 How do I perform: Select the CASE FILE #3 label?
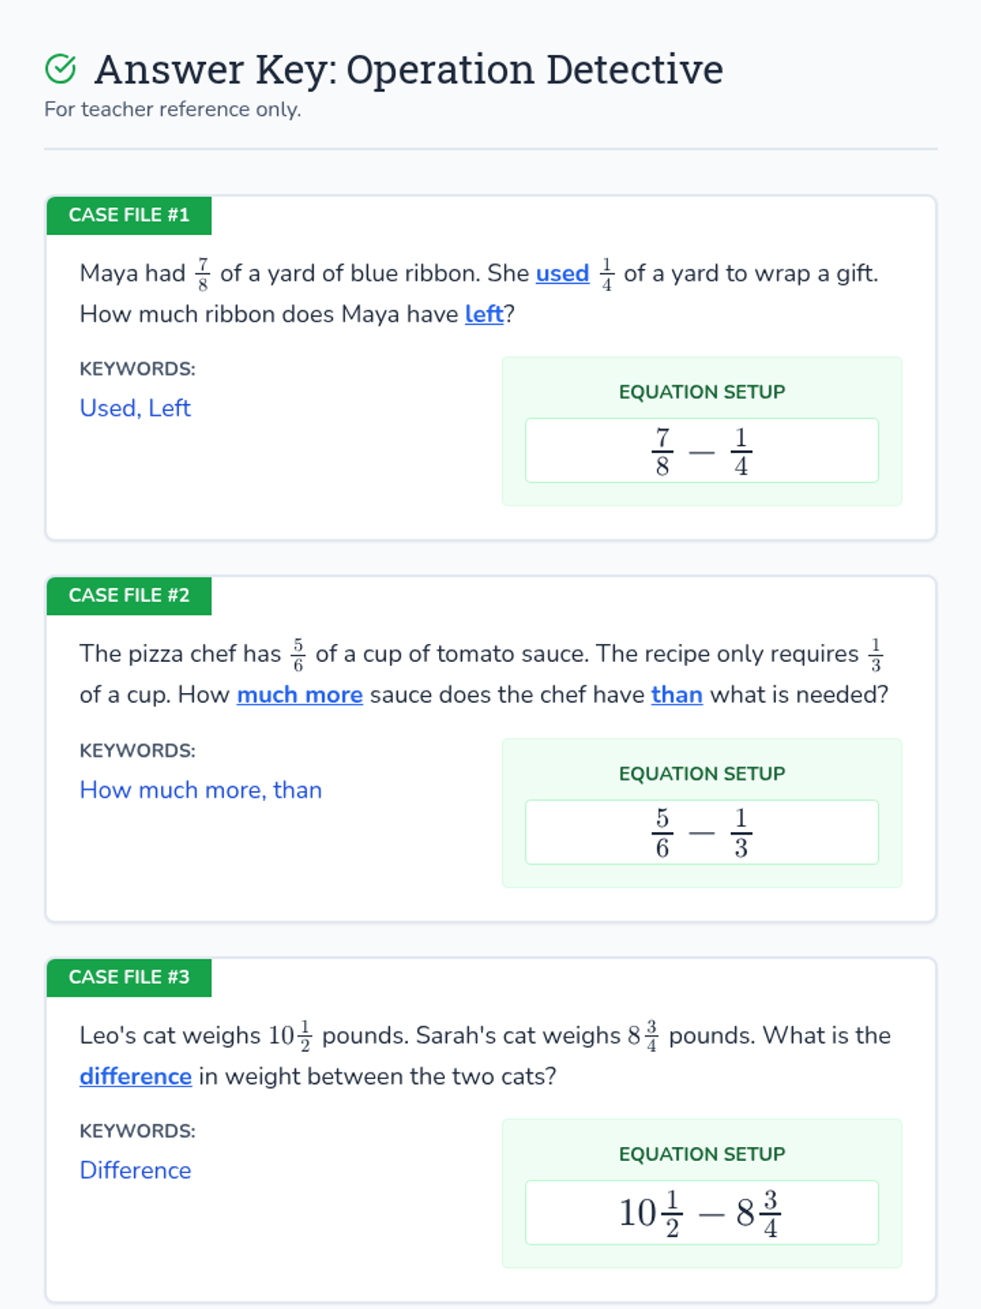click(129, 977)
